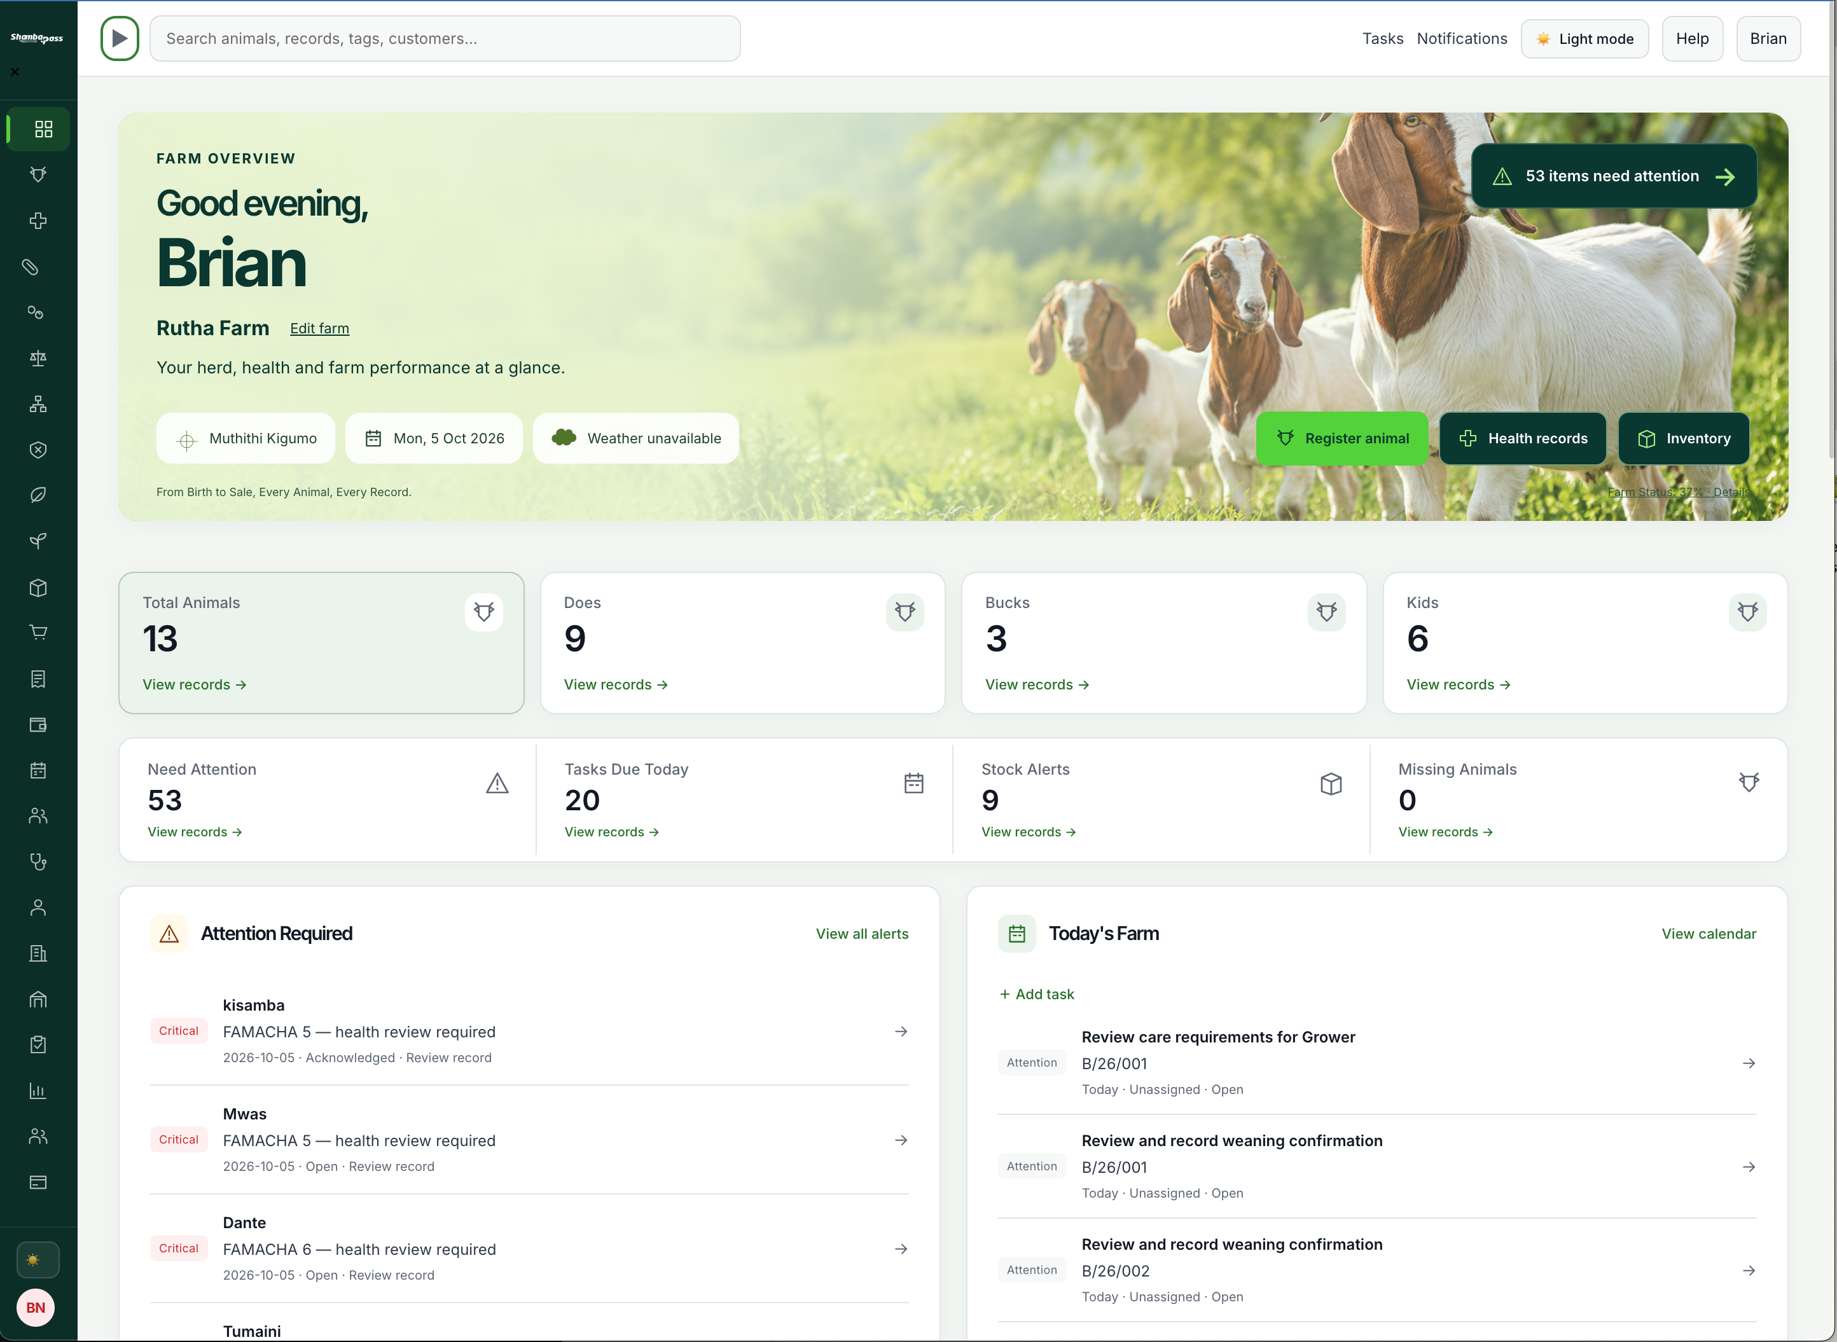Open the barn housing sidebar icon

pyautogui.click(x=38, y=999)
